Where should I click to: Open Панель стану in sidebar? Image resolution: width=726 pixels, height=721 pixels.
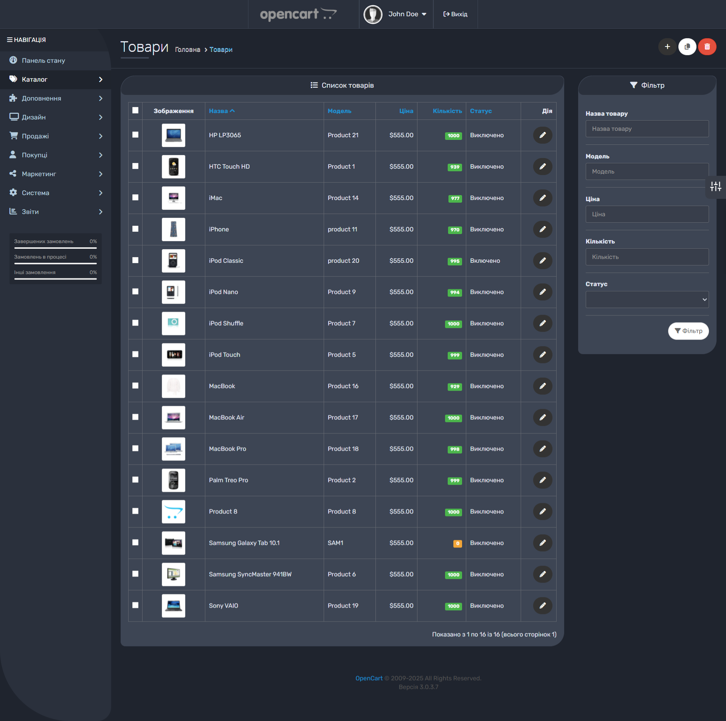(56, 60)
